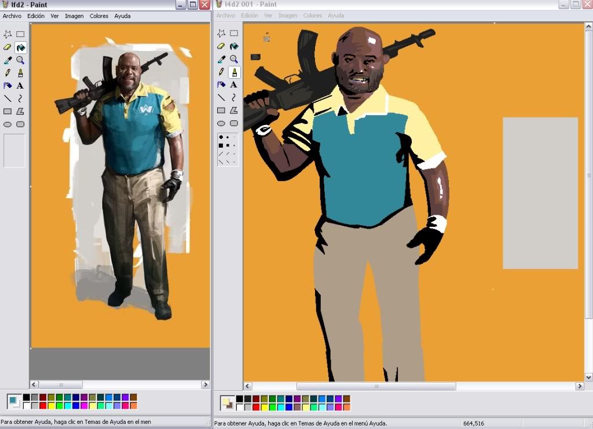Open the Imagen menu in l4d2 001 window
Screen dimensions: 593x429
point(288,16)
